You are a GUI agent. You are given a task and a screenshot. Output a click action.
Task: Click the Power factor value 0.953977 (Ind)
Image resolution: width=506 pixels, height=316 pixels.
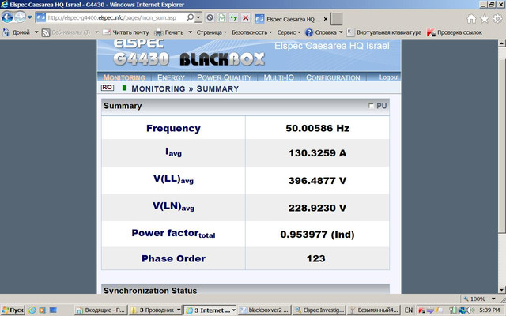coord(317,235)
